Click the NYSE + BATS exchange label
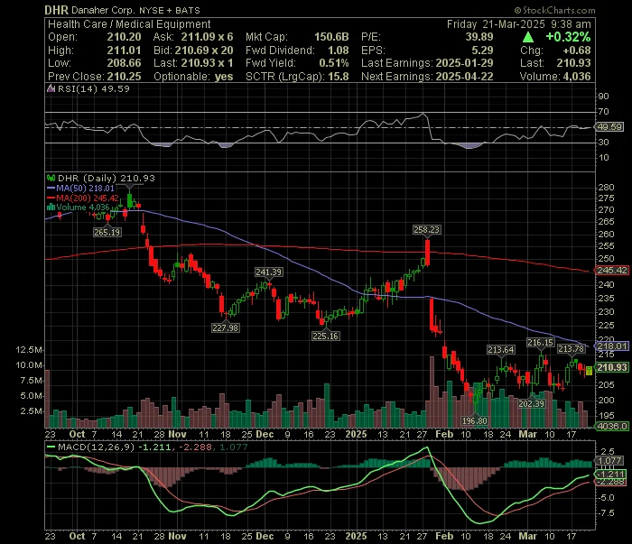Viewport: 632px width, 544px height. click(170, 11)
